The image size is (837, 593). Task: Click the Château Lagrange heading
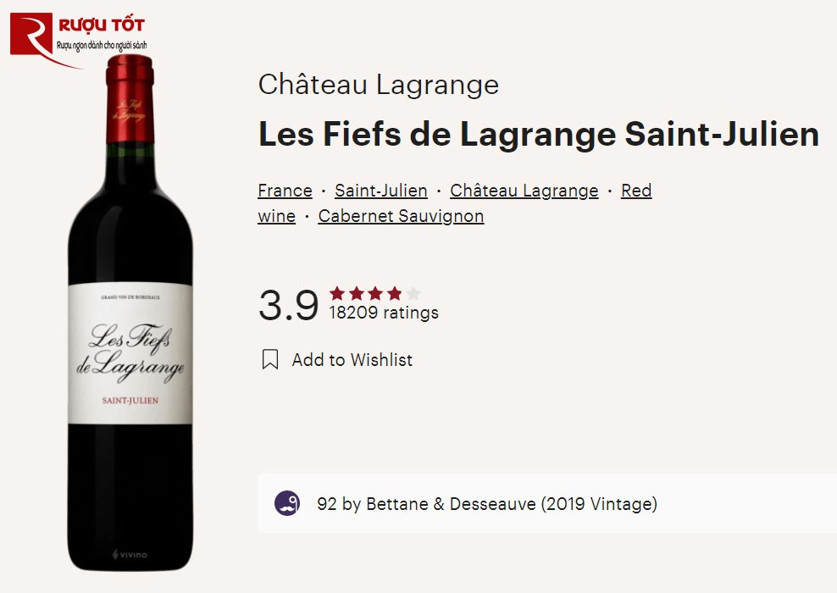pyautogui.click(x=379, y=85)
